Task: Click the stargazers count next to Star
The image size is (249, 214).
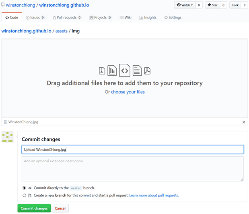Action: tap(223, 5)
